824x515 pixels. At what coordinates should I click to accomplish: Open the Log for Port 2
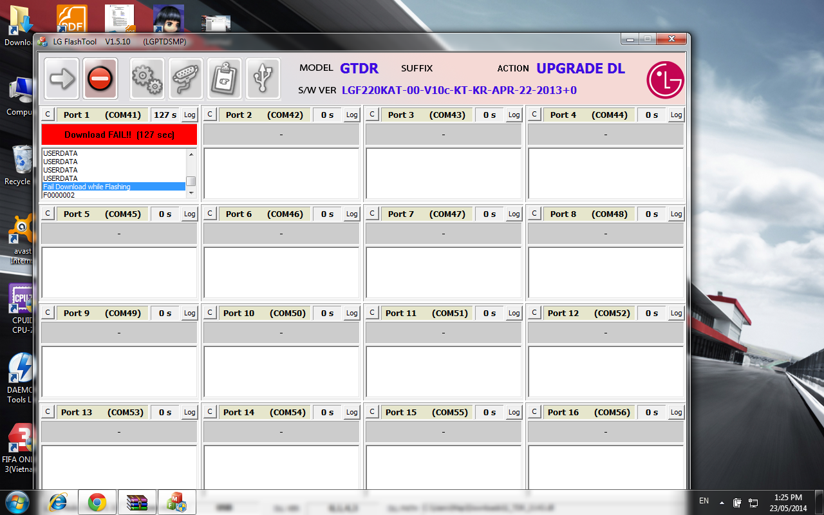351,115
